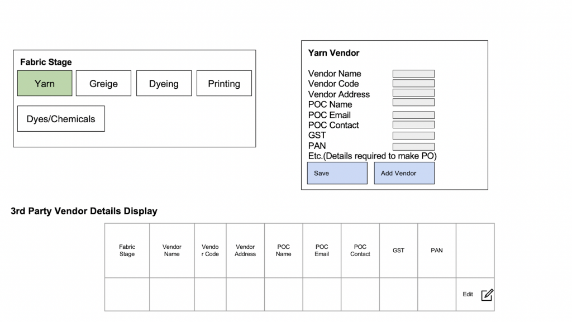Click the Fabric Stage column header
572x322 pixels.
point(127,251)
